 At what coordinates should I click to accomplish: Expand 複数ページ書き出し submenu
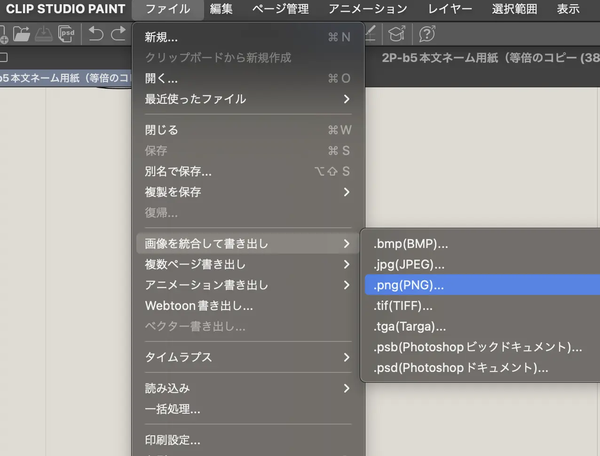[248, 264]
